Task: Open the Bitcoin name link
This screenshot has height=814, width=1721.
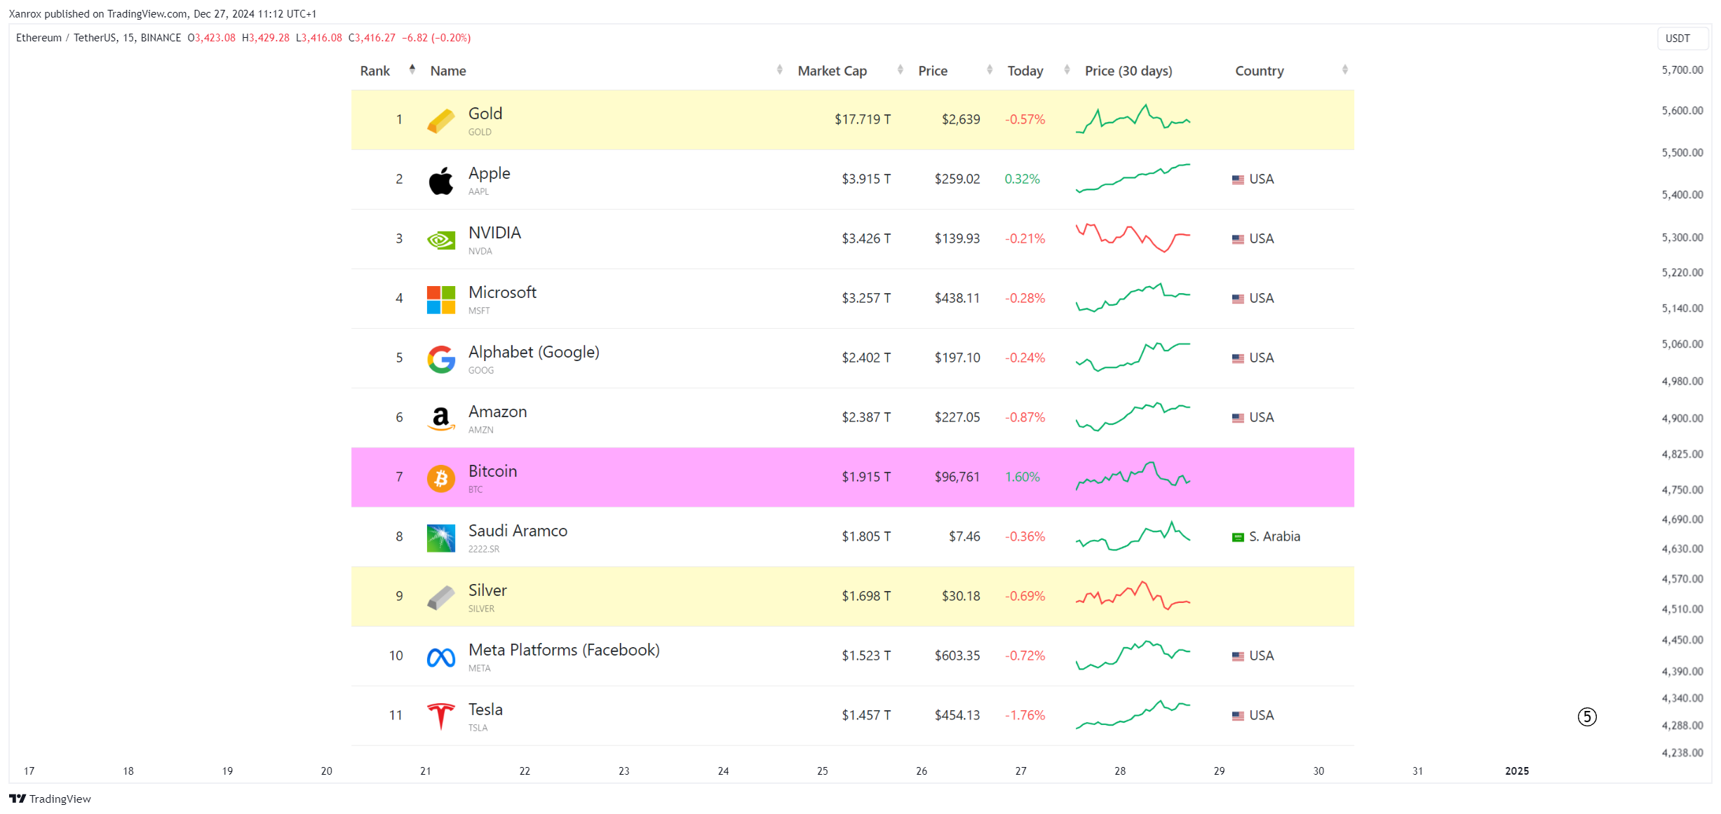Action: (x=492, y=471)
